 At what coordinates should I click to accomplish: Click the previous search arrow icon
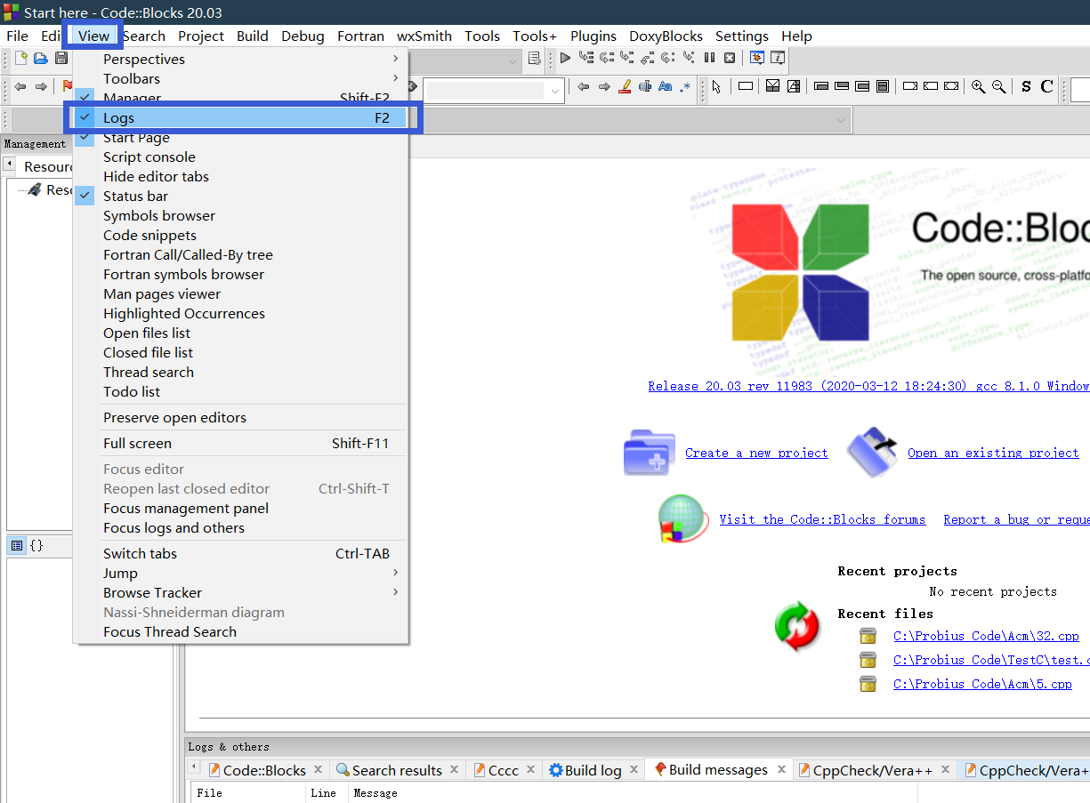pos(584,86)
